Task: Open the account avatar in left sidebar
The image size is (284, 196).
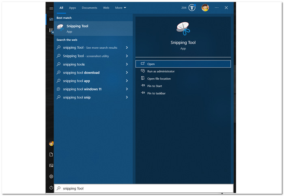Action: tap(52, 144)
